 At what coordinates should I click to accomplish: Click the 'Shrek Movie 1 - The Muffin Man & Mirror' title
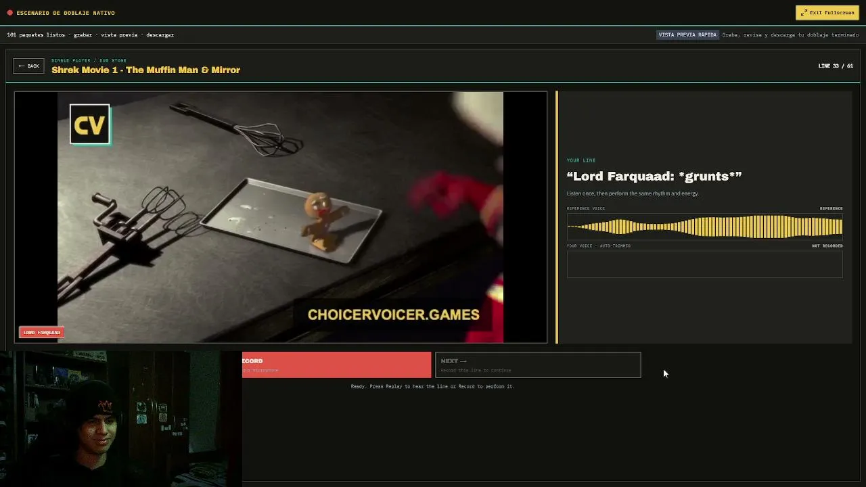coord(145,70)
